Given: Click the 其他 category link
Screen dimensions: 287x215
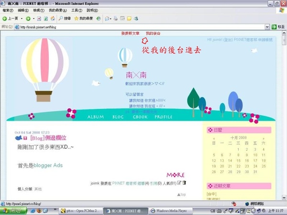Looking at the screenshot, I should pos(38,189).
